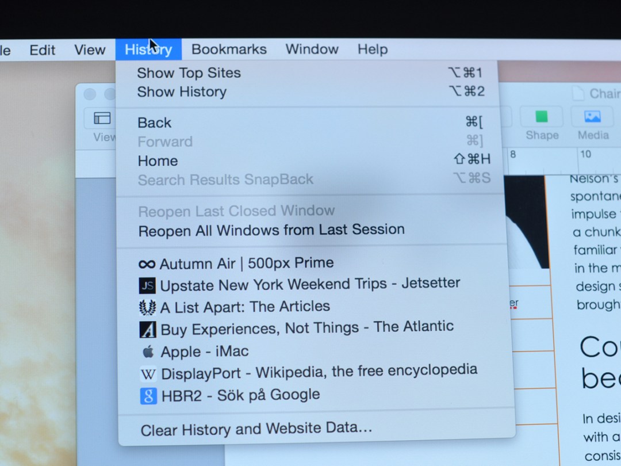This screenshot has width=621, height=466.
Task: Click the Apple logo favicon
Action: [148, 352]
